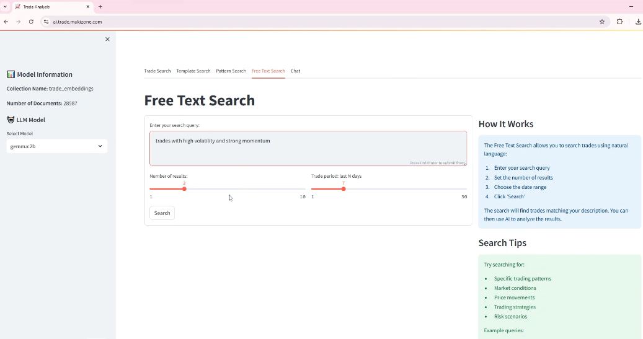Select the Free Text Search tab
The height and width of the screenshot is (339, 643).
(268, 71)
